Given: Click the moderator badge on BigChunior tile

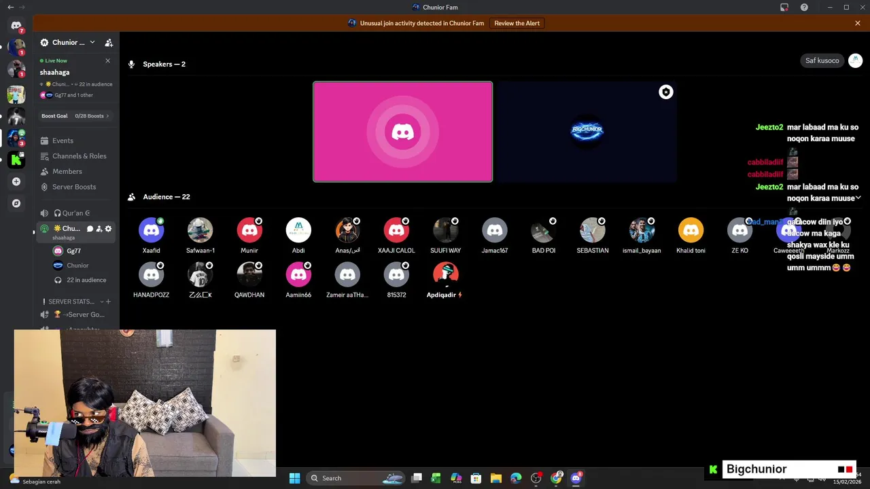Looking at the screenshot, I should pyautogui.click(x=666, y=92).
